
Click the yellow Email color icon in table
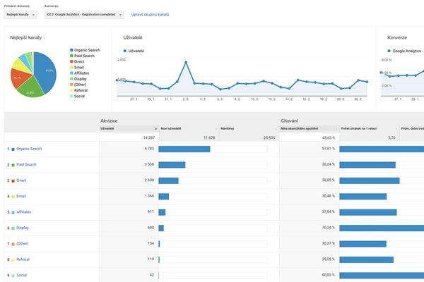[x=12, y=196]
